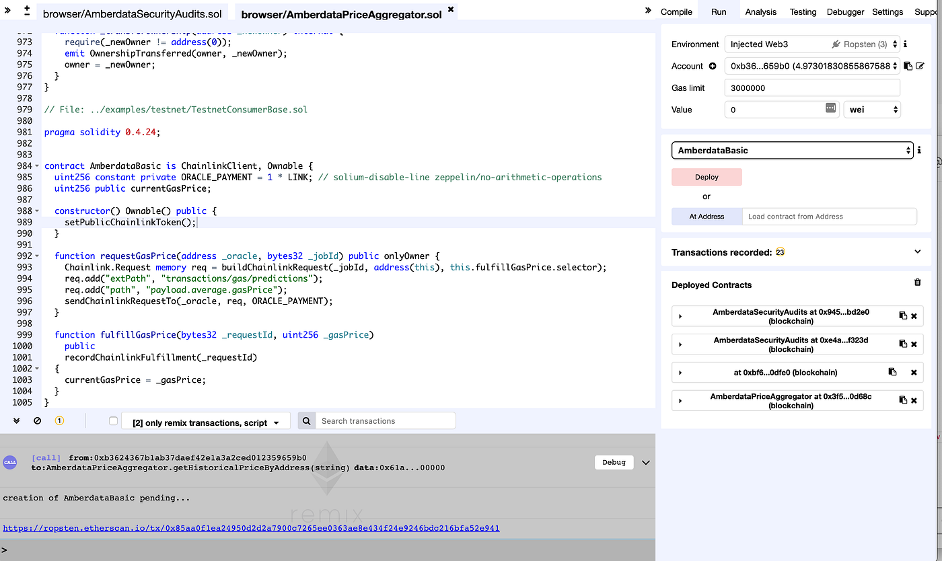
Task: Click the password manager icon in Value field
Action: (x=831, y=108)
